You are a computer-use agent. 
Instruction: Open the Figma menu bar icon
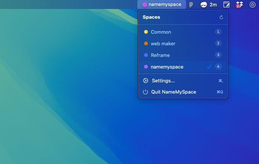coord(191,4)
